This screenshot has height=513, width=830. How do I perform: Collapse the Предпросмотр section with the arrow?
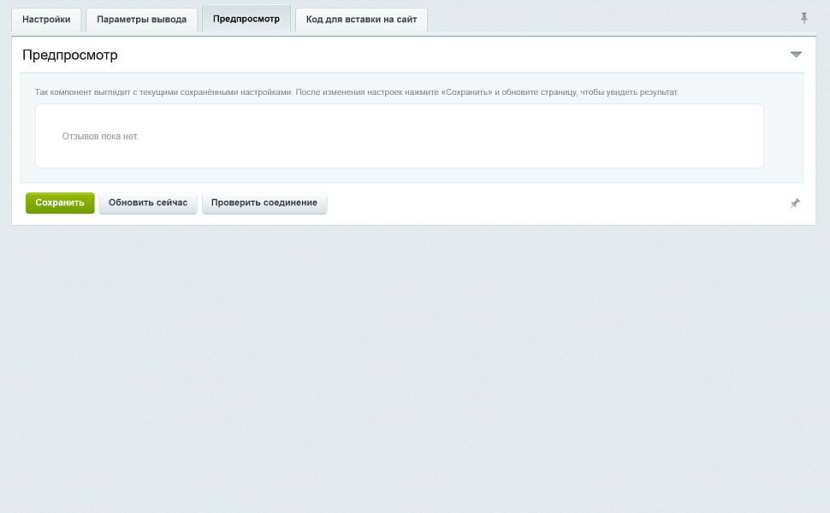point(796,55)
